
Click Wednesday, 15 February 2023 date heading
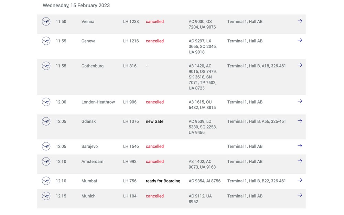tap(76, 6)
